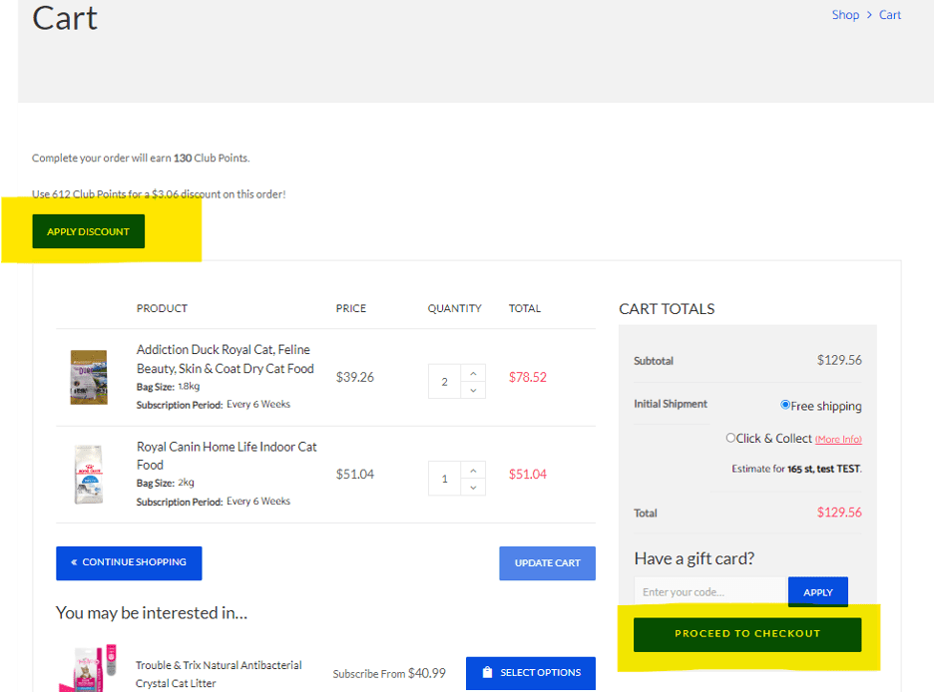Image resolution: width=934 pixels, height=692 pixels.
Task: Open the Addiction Duck Royal Cat product page
Action: [x=222, y=358]
